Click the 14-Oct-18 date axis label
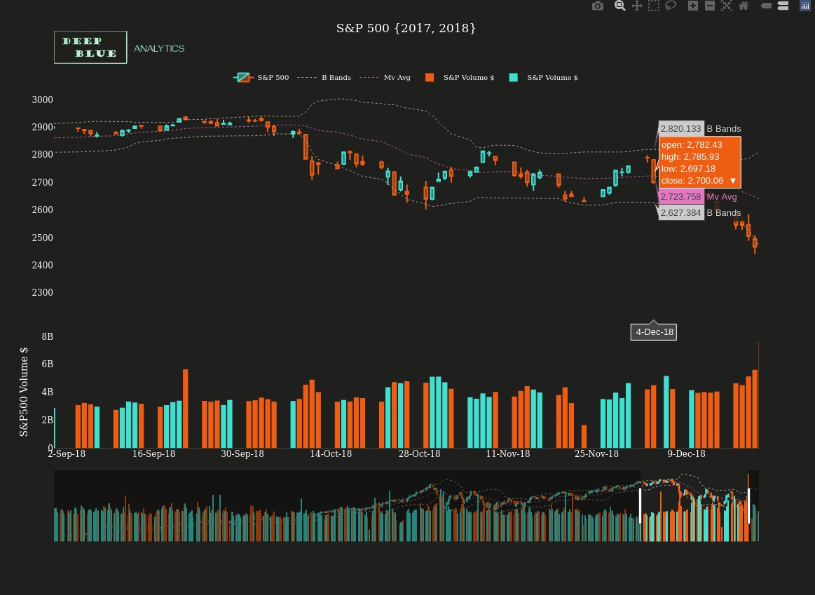Viewport: 815px width, 595px height. pos(331,453)
